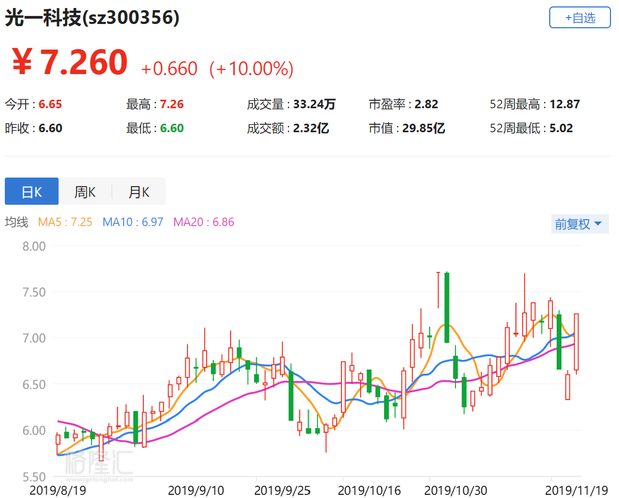Click the 2019/10/16 date axis label
Screen dimensions: 619x498
(370, 491)
